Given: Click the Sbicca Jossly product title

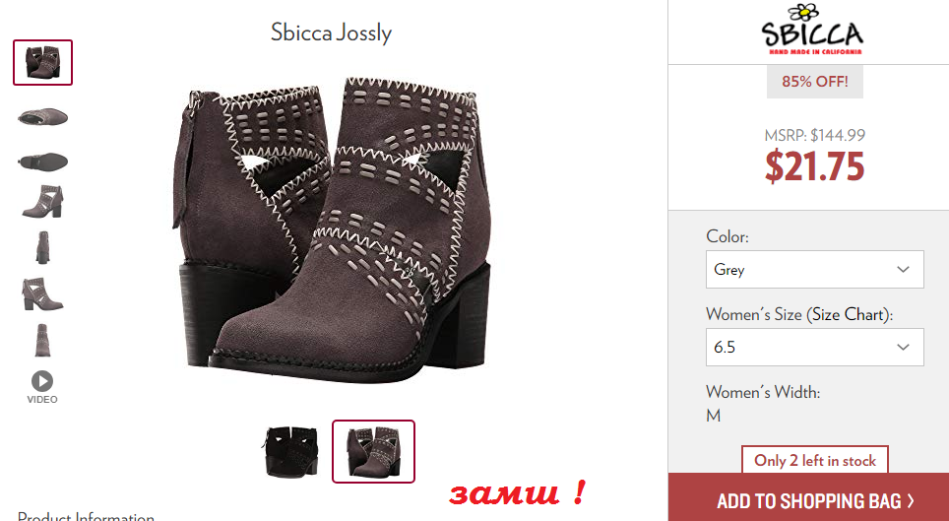Looking at the screenshot, I should [x=331, y=33].
